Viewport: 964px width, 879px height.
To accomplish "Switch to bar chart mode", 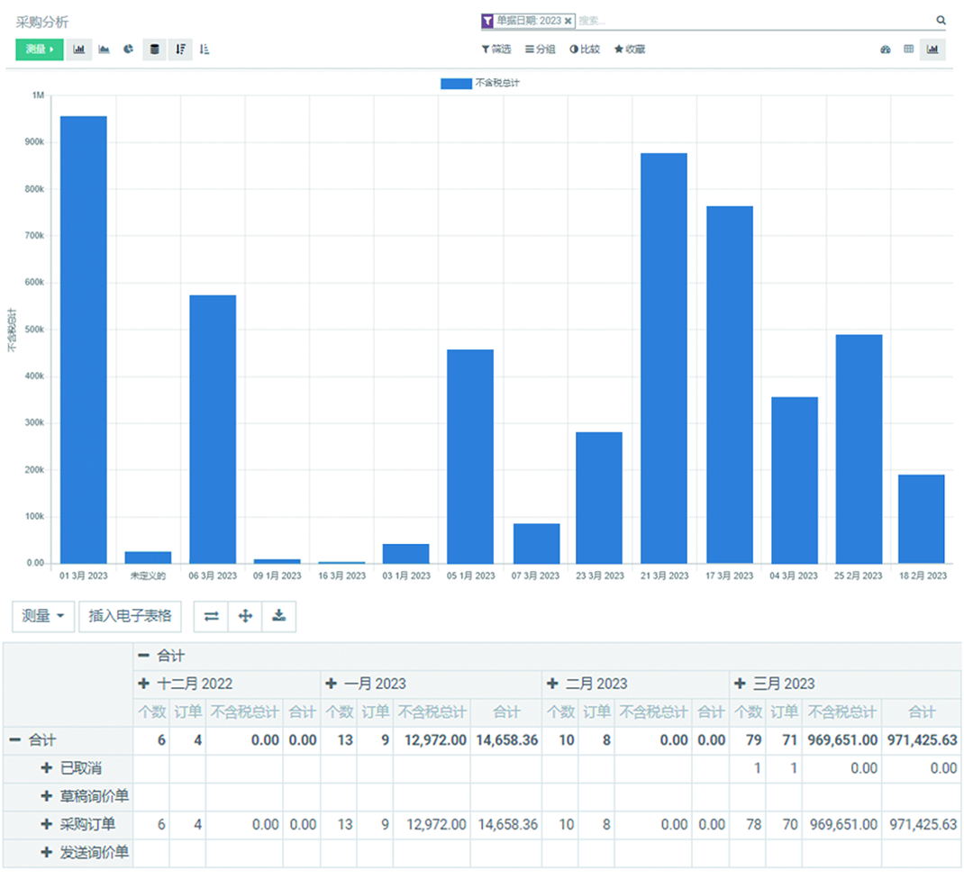I will 79,50.
